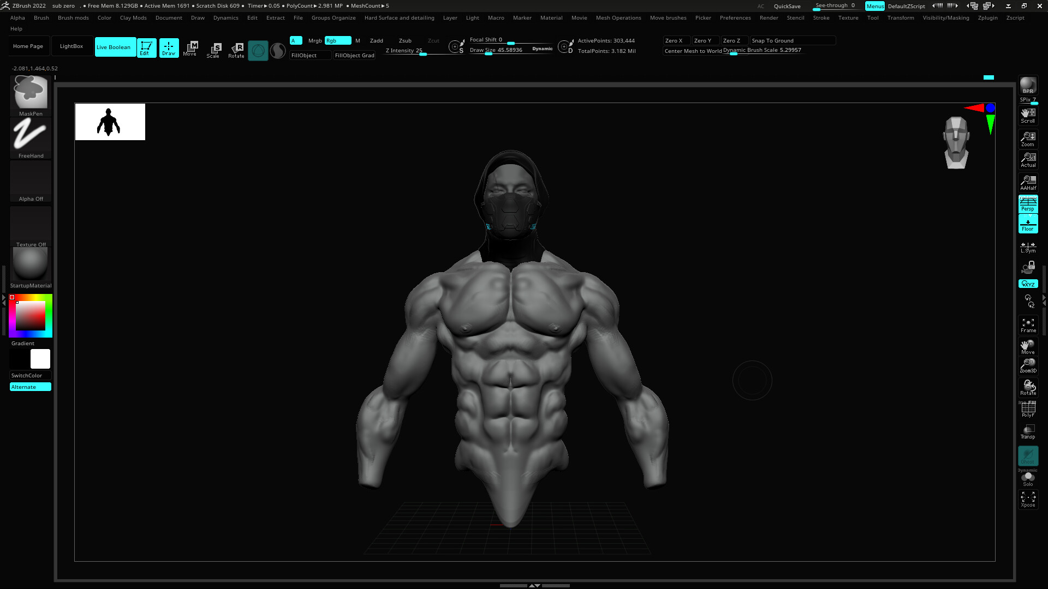The height and width of the screenshot is (589, 1048).
Task: Open the MaskPen brush picker
Action: point(31,94)
